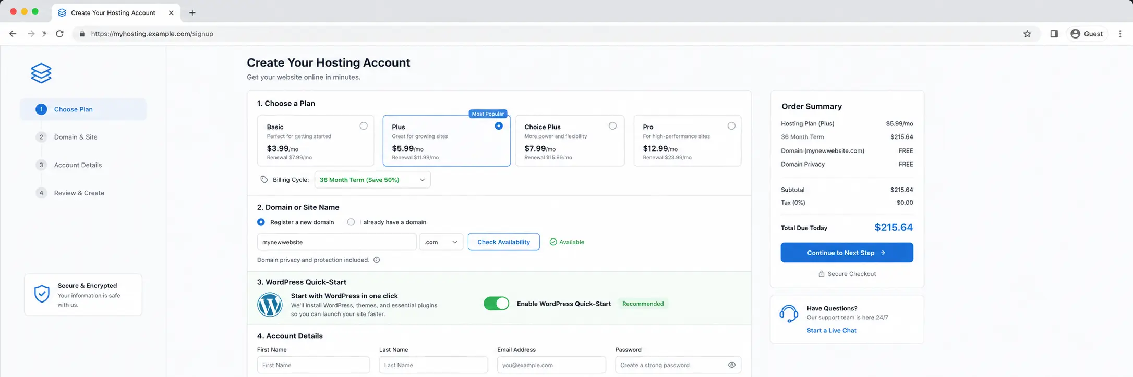The height and width of the screenshot is (377, 1133).
Task: Select the Basic plan radio button
Action: [364, 126]
